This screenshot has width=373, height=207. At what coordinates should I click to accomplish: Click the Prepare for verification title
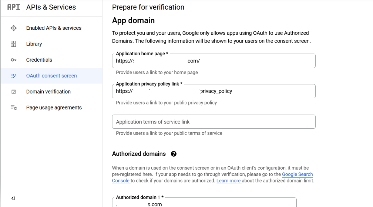pos(148,7)
